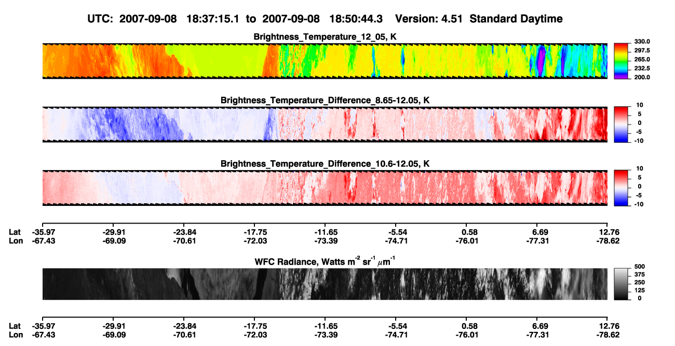The height and width of the screenshot is (346, 675).
Task: Click the Lon axis label under the 10.6-12.05 panel
Action: pyautogui.click(x=16, y=241)
